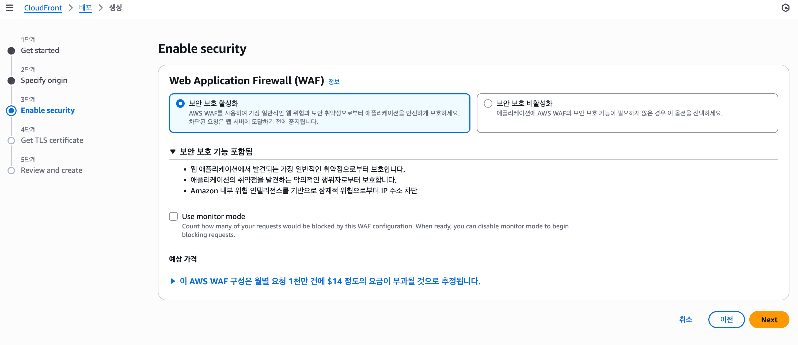
Task: Go back using the 이전 button
Action: [x=727, y=319]
